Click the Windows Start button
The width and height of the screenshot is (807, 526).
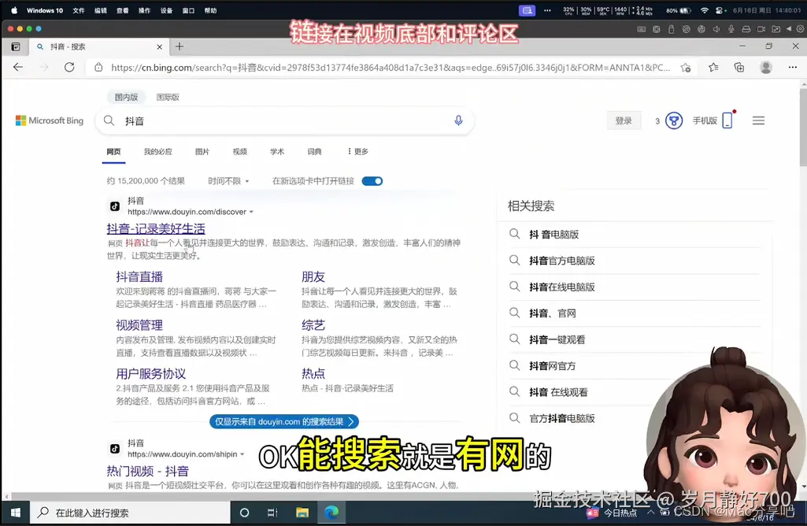point(14,513)
